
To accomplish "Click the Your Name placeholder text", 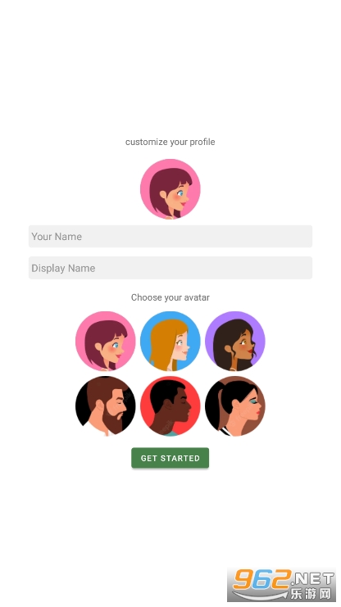I will click(57, 237).
